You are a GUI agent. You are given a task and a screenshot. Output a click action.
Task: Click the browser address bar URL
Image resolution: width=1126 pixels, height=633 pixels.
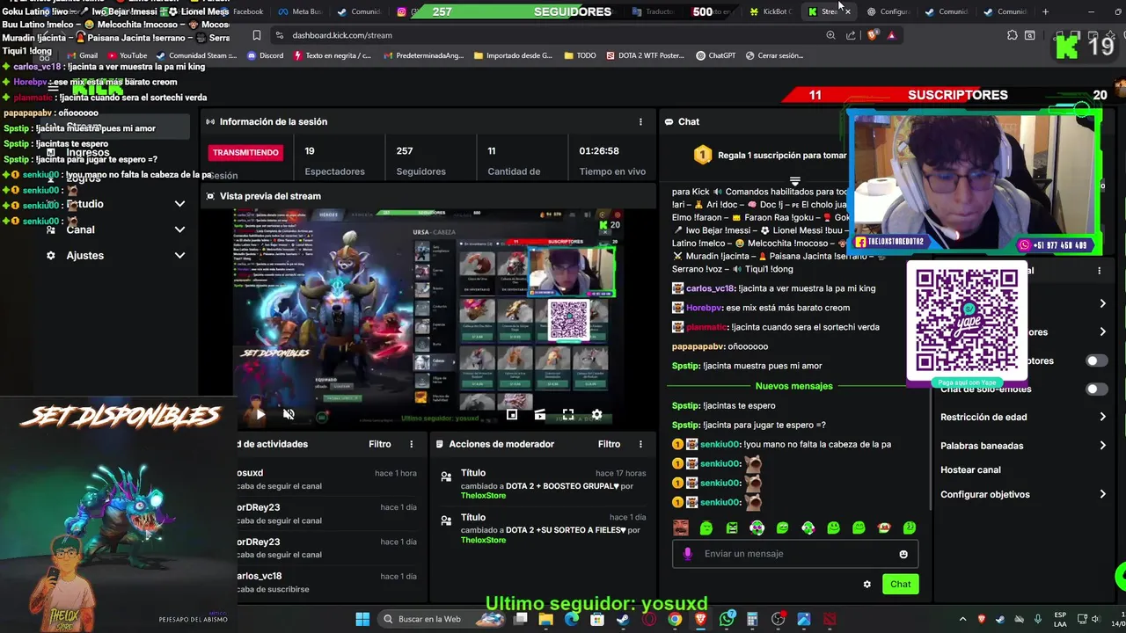pos(342,35)
